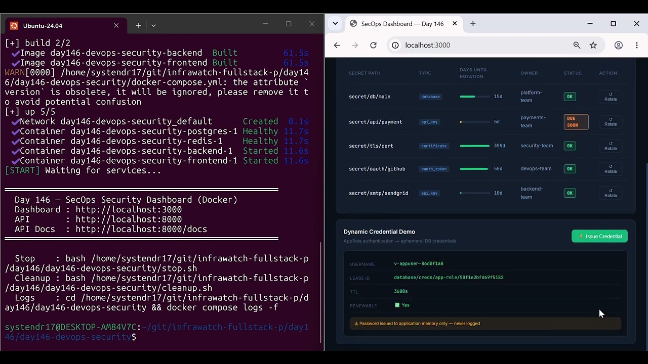Maximize the browser window

(x=613, y=23)
